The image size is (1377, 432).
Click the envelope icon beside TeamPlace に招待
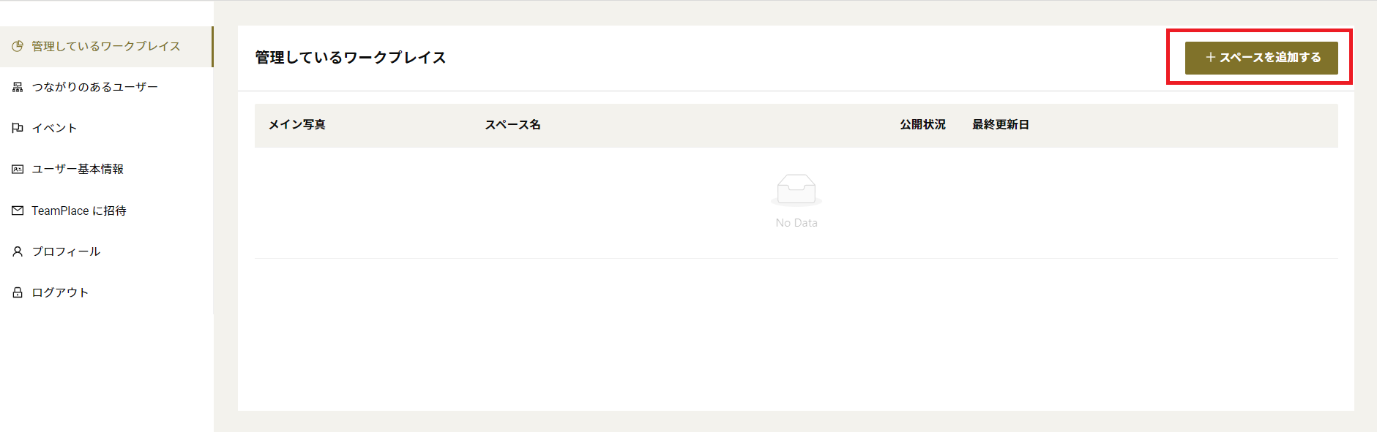[18, 211]
